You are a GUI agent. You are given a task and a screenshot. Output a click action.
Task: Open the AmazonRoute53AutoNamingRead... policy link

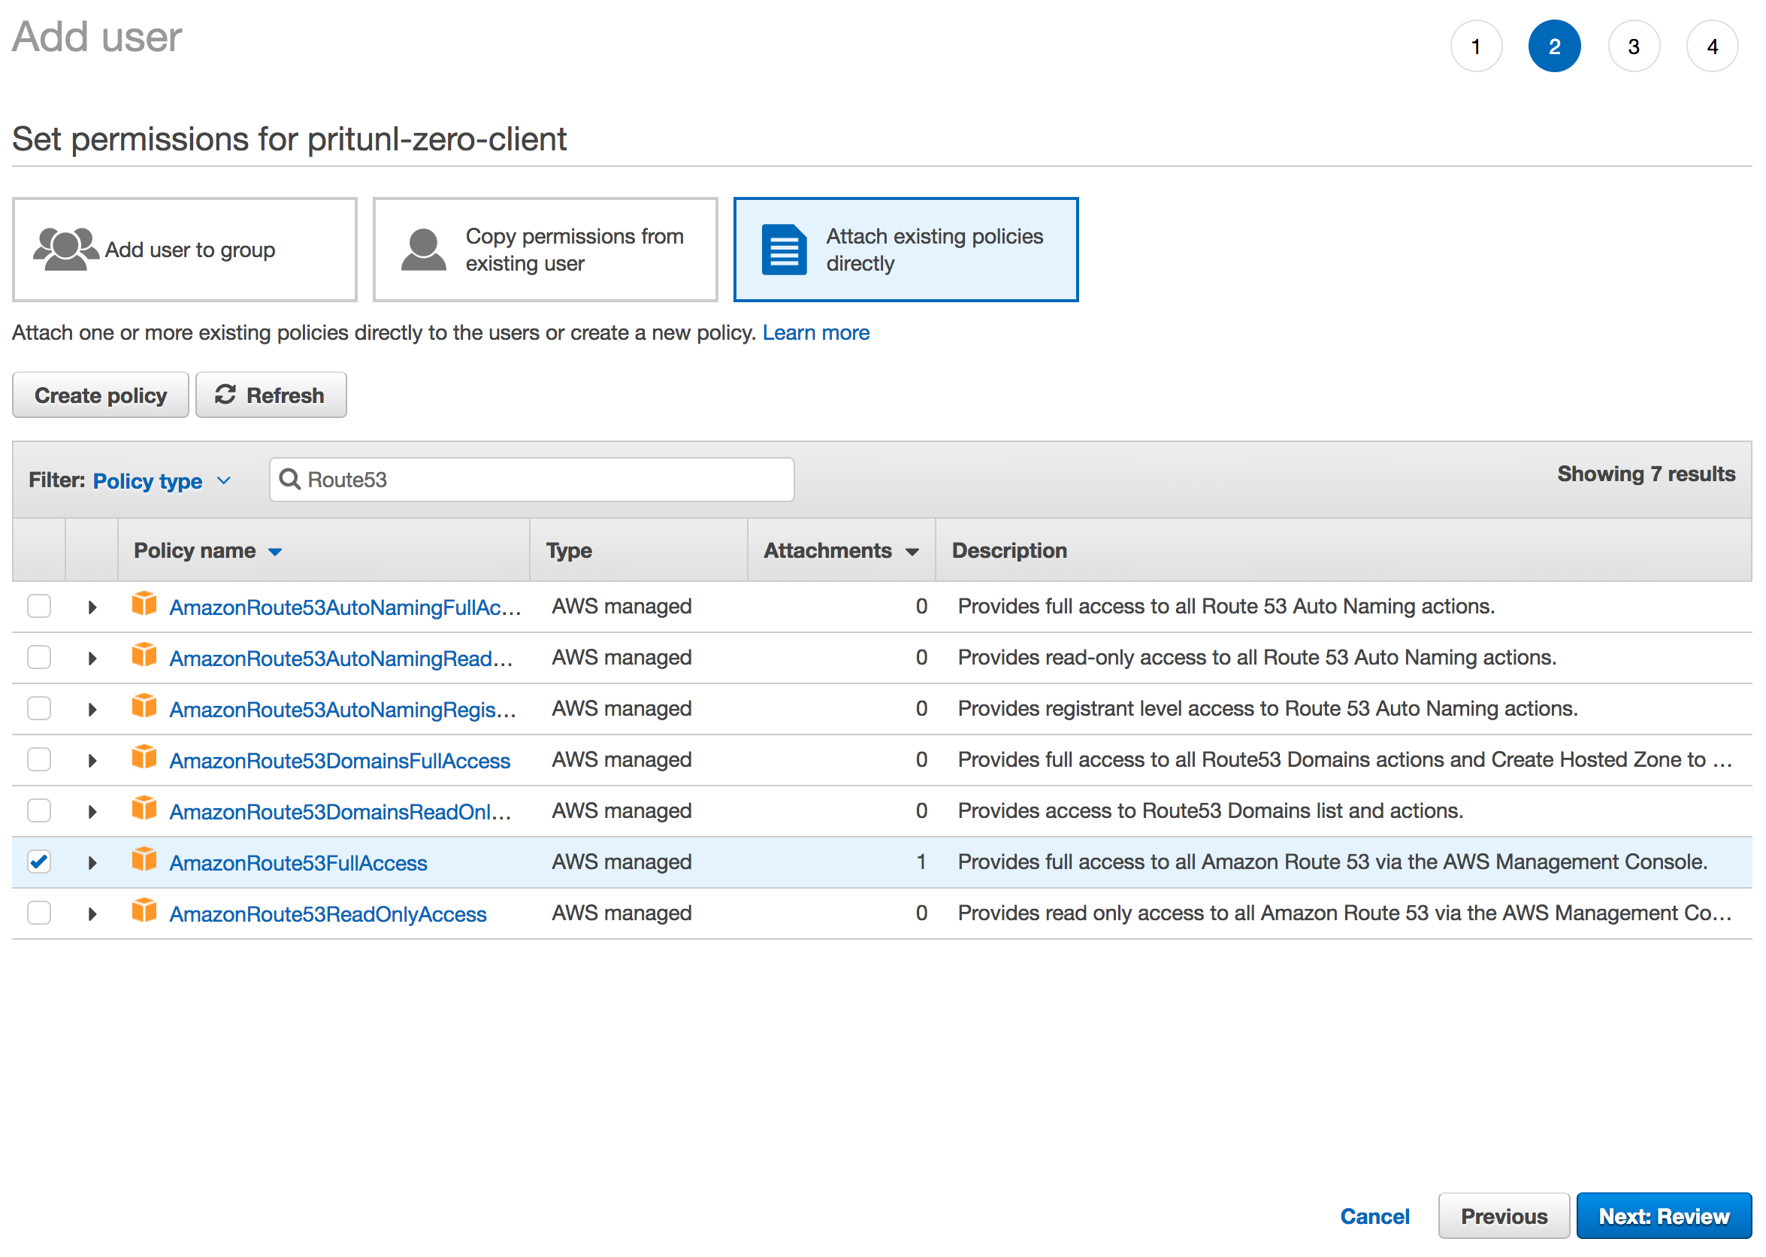341,659
